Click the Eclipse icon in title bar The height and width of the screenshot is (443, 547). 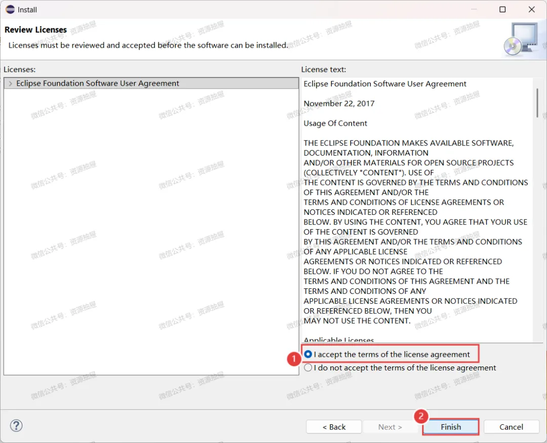pos(10,10)
